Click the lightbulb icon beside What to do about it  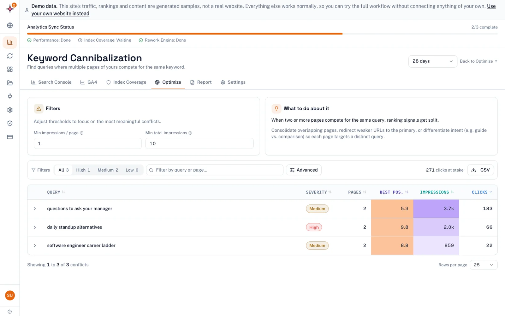click(x=276, y=108)
